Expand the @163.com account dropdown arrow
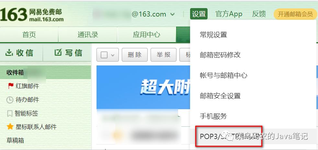The width and height of the screenshot is (318, 150). [172, 14]
